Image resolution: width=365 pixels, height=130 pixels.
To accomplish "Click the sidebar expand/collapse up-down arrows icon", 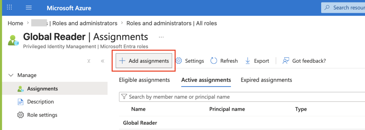I will pos(89,61).
